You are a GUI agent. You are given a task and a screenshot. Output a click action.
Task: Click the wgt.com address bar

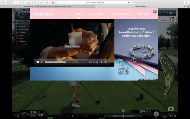coord(95,3)
